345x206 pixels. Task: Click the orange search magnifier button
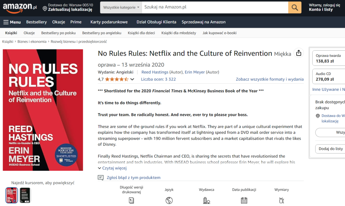(295, 7)
